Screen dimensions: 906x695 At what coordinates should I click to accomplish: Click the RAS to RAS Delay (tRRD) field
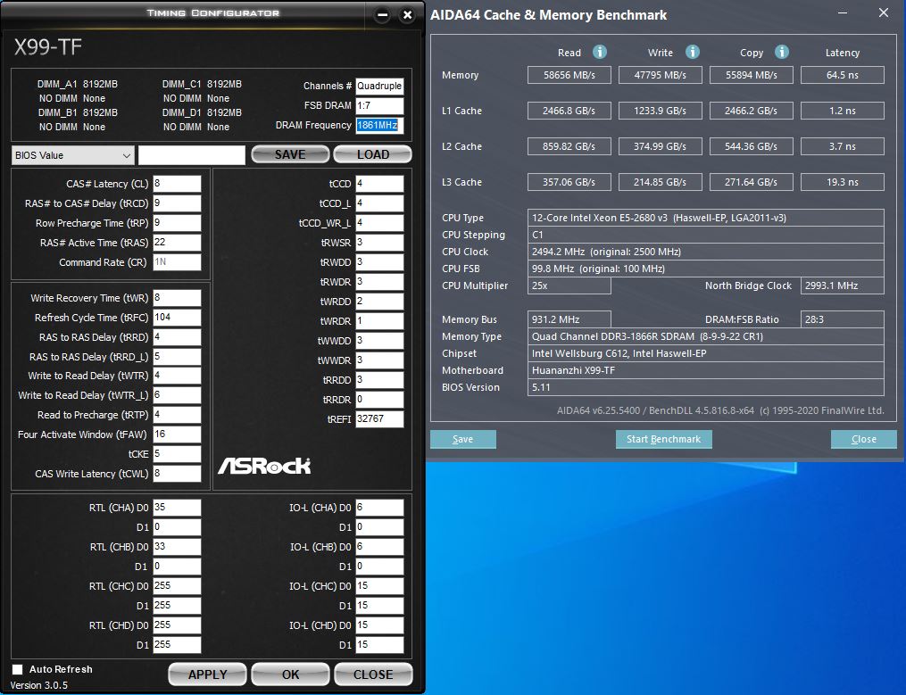[177, 337]
